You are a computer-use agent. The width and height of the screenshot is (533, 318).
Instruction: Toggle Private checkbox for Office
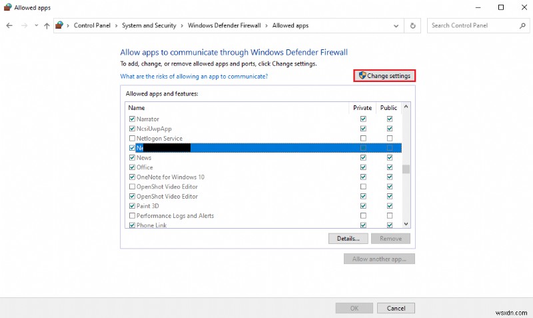tap(363, 167)
